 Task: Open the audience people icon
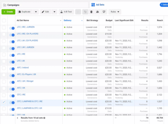tap(98, 12)
